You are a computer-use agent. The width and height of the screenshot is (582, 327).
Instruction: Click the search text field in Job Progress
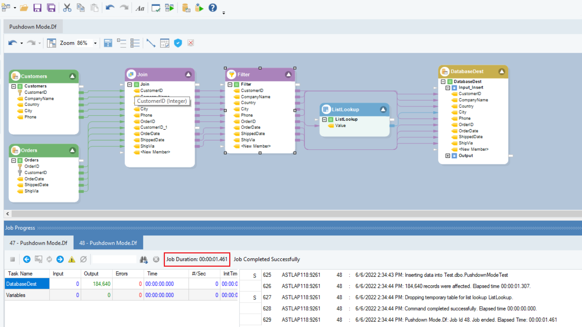click(114, 259)
